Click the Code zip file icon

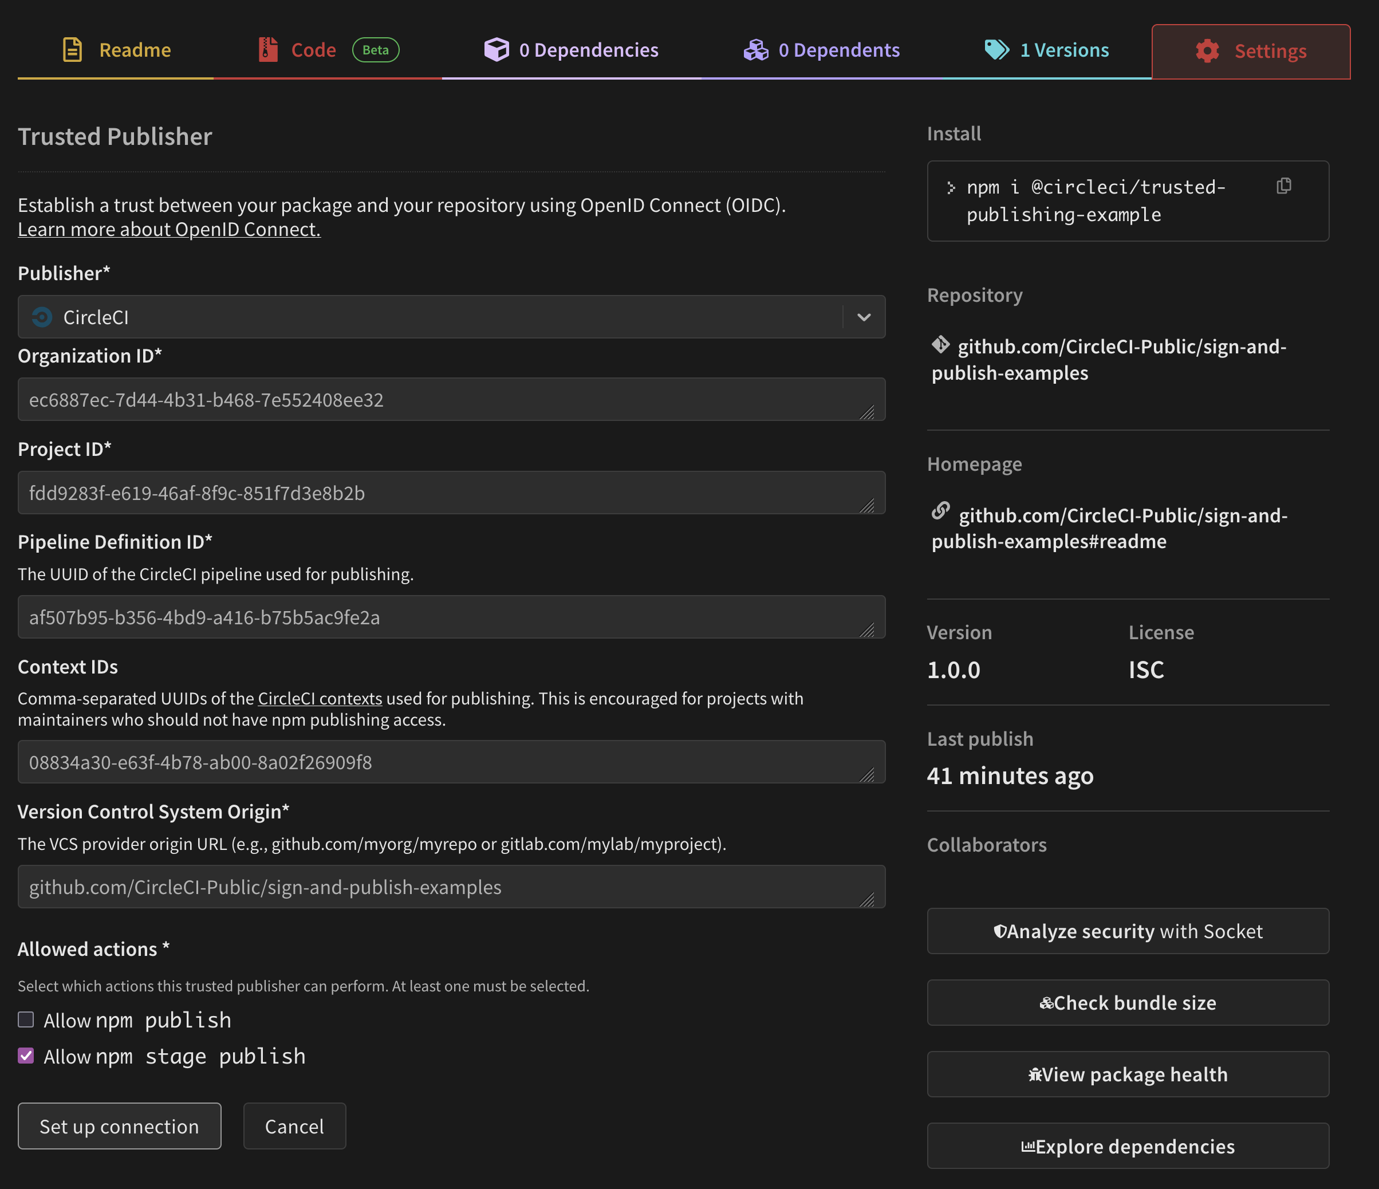pos(267,50)
